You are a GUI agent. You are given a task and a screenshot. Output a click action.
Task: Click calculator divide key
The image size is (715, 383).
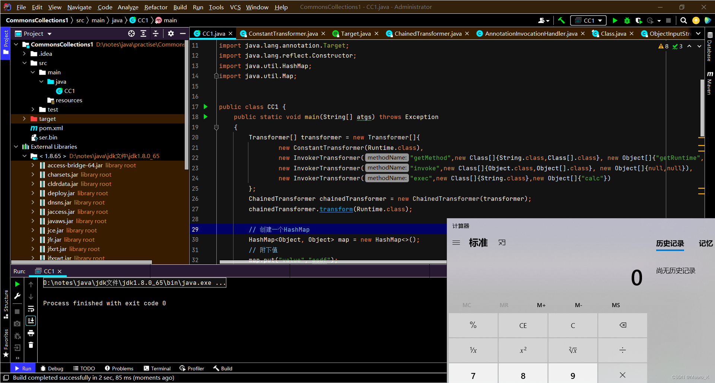623,350
